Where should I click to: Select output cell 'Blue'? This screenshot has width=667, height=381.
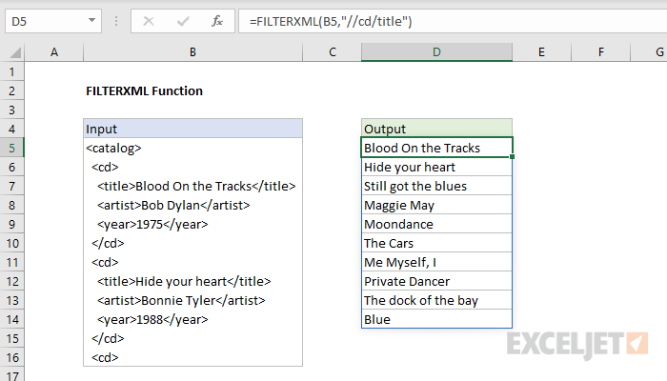tap(436, 319)
